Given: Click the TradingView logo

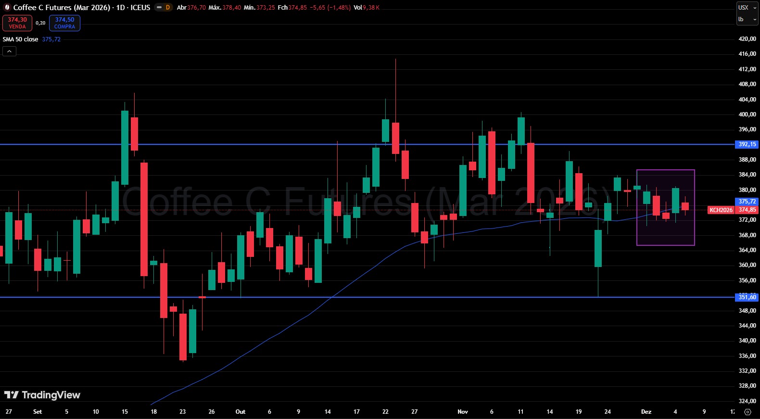Looking at the screenshot, I should coord(42,395).
